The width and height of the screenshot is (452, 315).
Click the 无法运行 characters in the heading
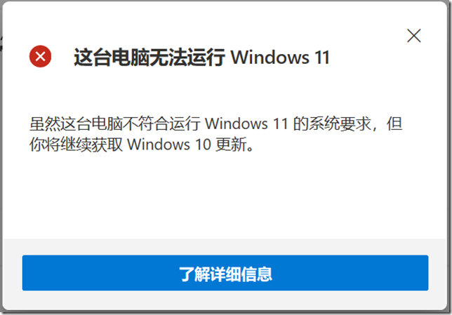(187, 58)
